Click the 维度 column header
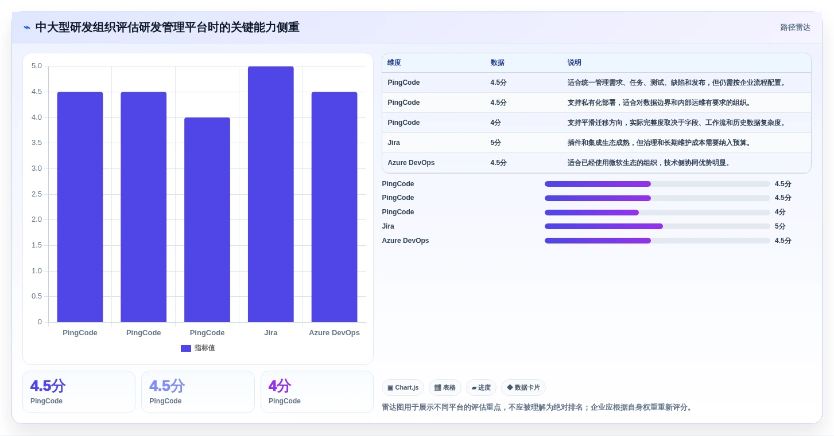834x436 pixels. point(394,63)
